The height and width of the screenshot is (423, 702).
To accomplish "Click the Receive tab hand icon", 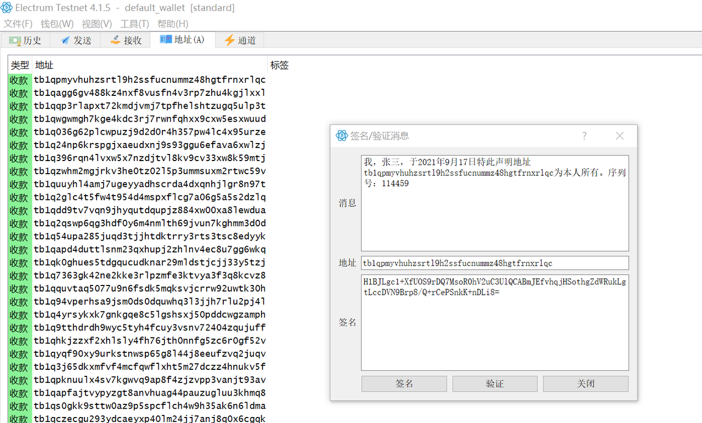I will tap(115, 41).
